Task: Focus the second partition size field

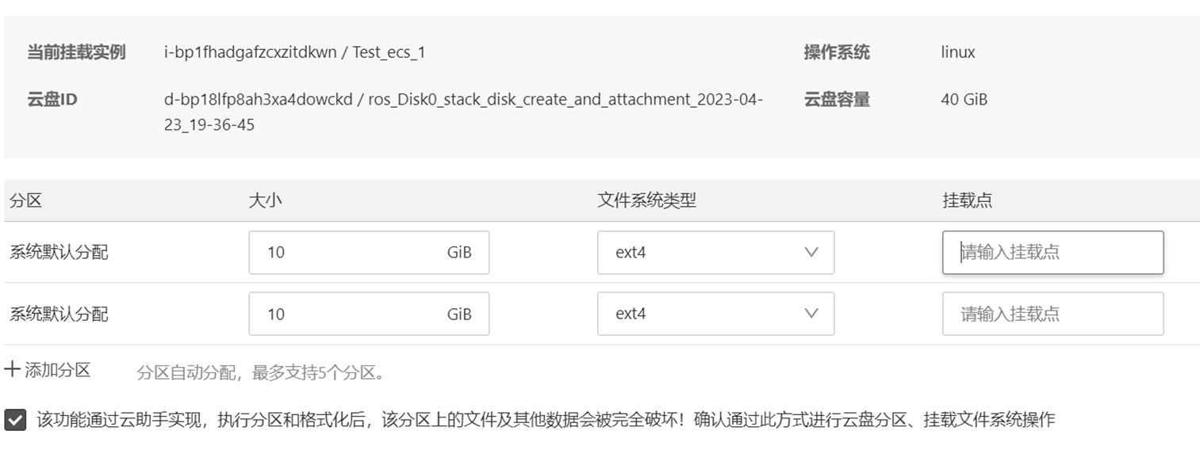Action: [x=349, y=314]
